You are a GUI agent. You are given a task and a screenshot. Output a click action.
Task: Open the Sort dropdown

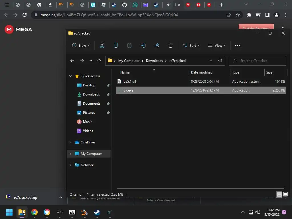point(191,45)
